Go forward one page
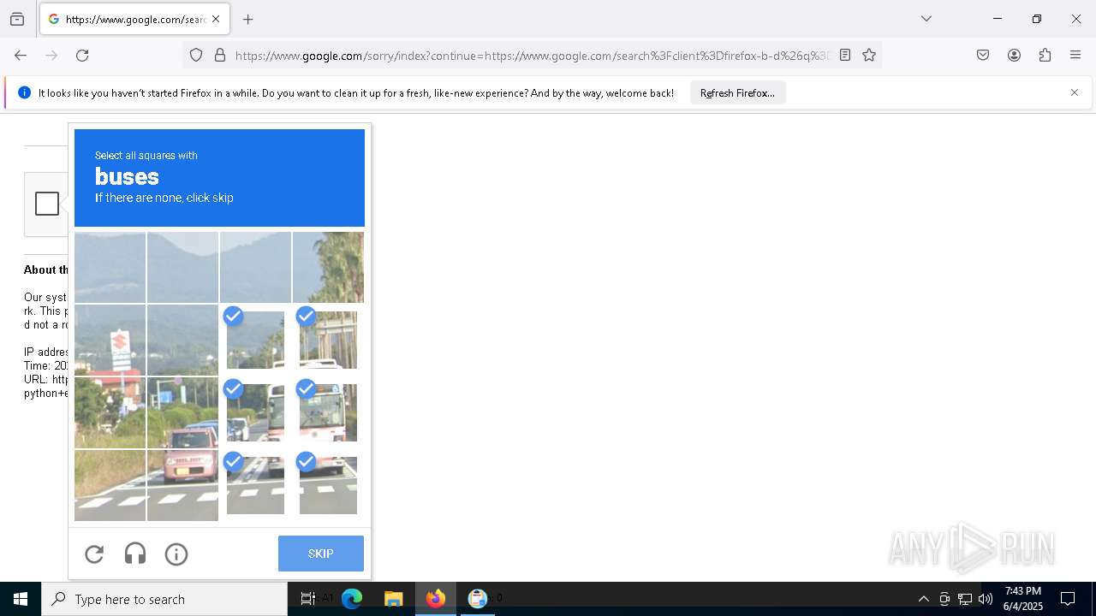This screenshot has width=1096, height=616. (x=51, y=56)
